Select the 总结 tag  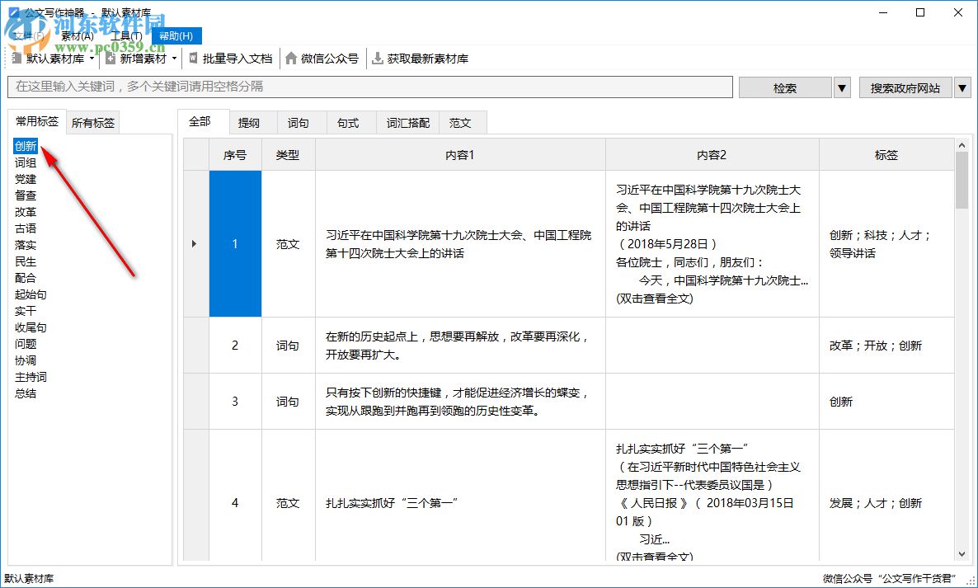click(x=26, y=393)
